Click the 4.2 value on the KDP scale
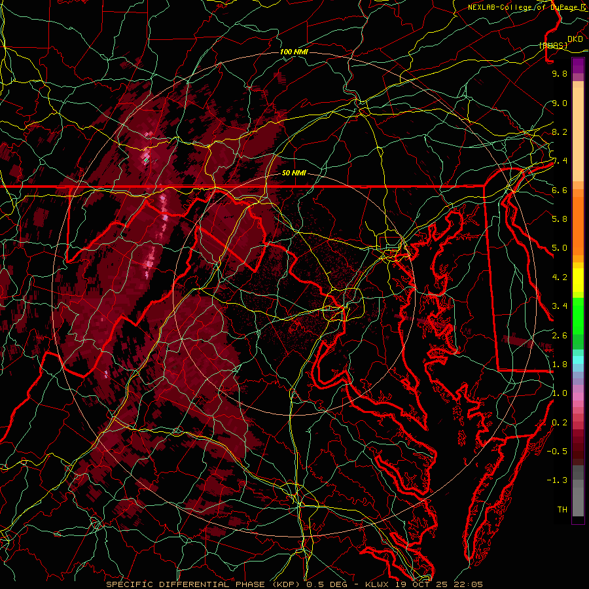The height and width of the screenshot is (589, 589). click(x=560, y=277)
